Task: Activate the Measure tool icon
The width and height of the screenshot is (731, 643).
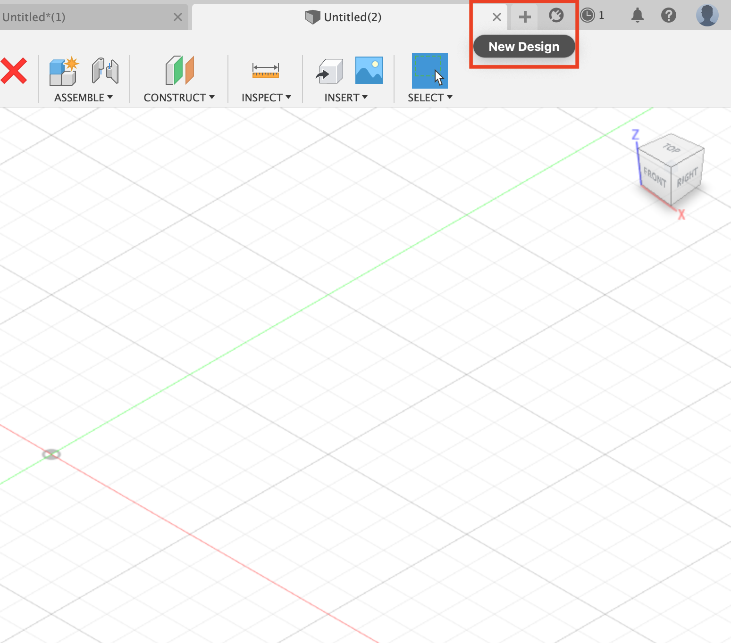Action: [x=265, y=71]
